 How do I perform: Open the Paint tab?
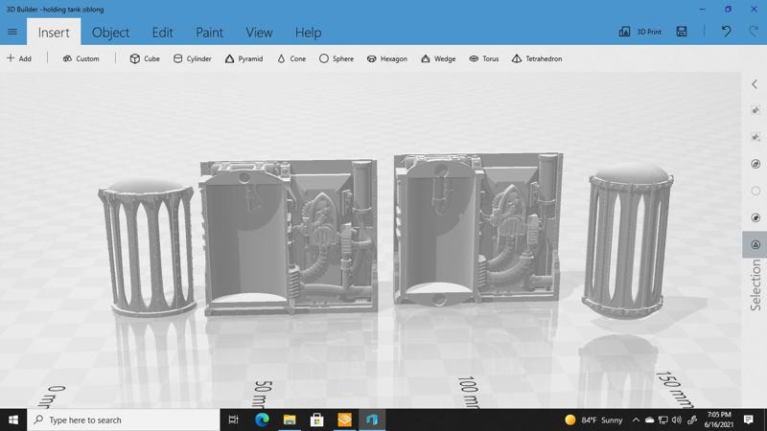tap(209, 33)
